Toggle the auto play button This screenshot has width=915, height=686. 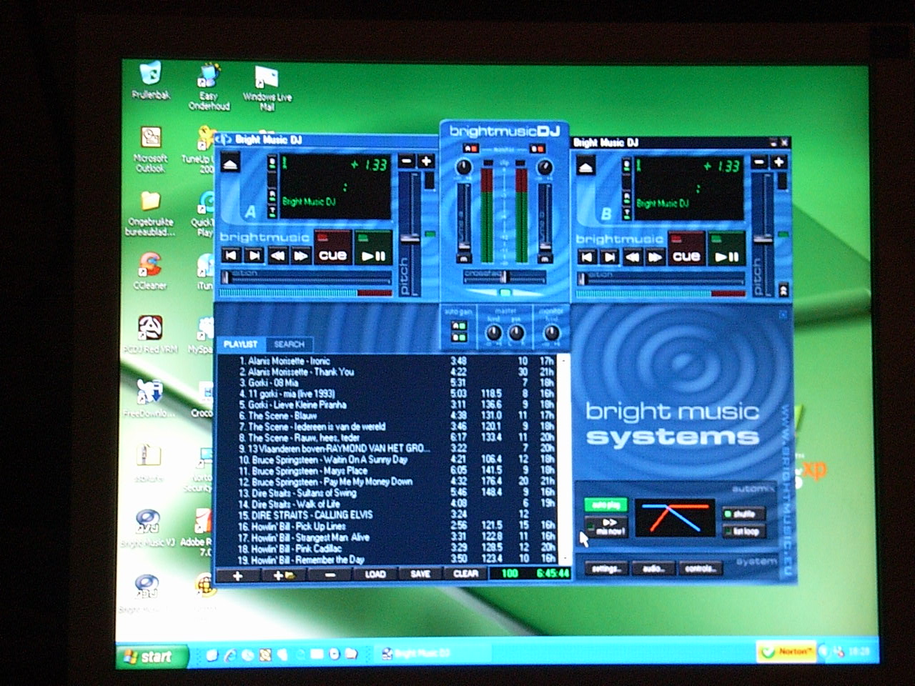pos(606,505)
